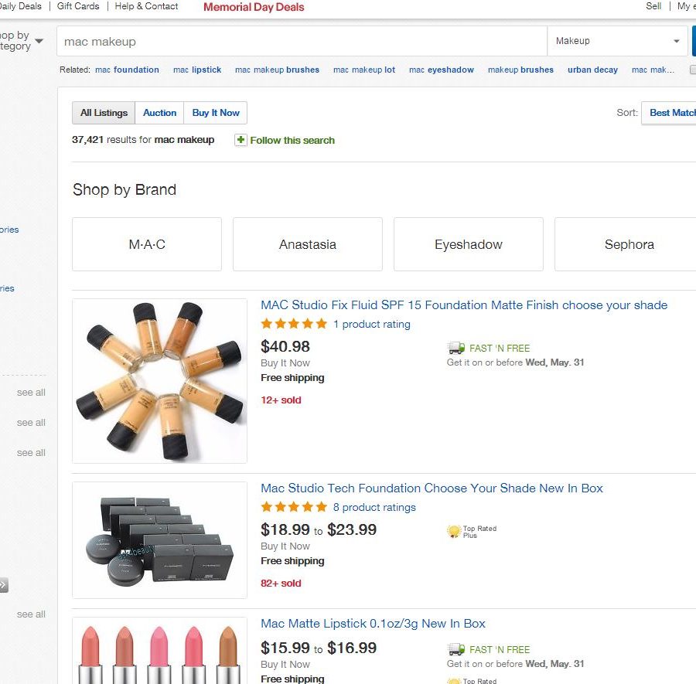Open the Makeup category dropdown
Viewport: 696px width, 684px height.
(x=616, y=41)
